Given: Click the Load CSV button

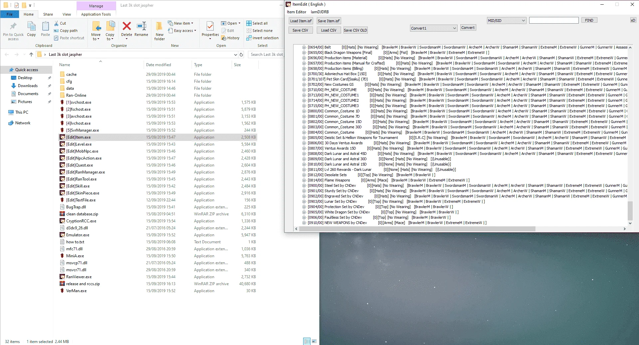Looking at the screenshot, I should (x=328, y=30).
